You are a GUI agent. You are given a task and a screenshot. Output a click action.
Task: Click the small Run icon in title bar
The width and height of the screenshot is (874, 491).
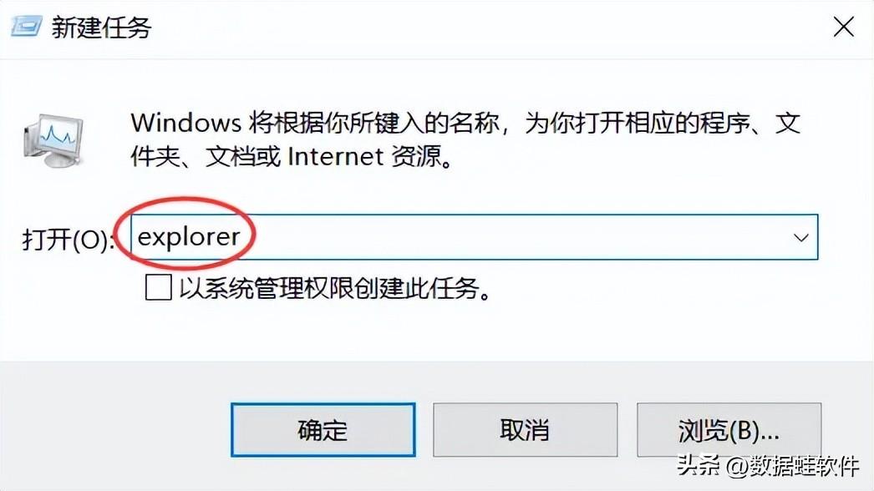(26, 27)
